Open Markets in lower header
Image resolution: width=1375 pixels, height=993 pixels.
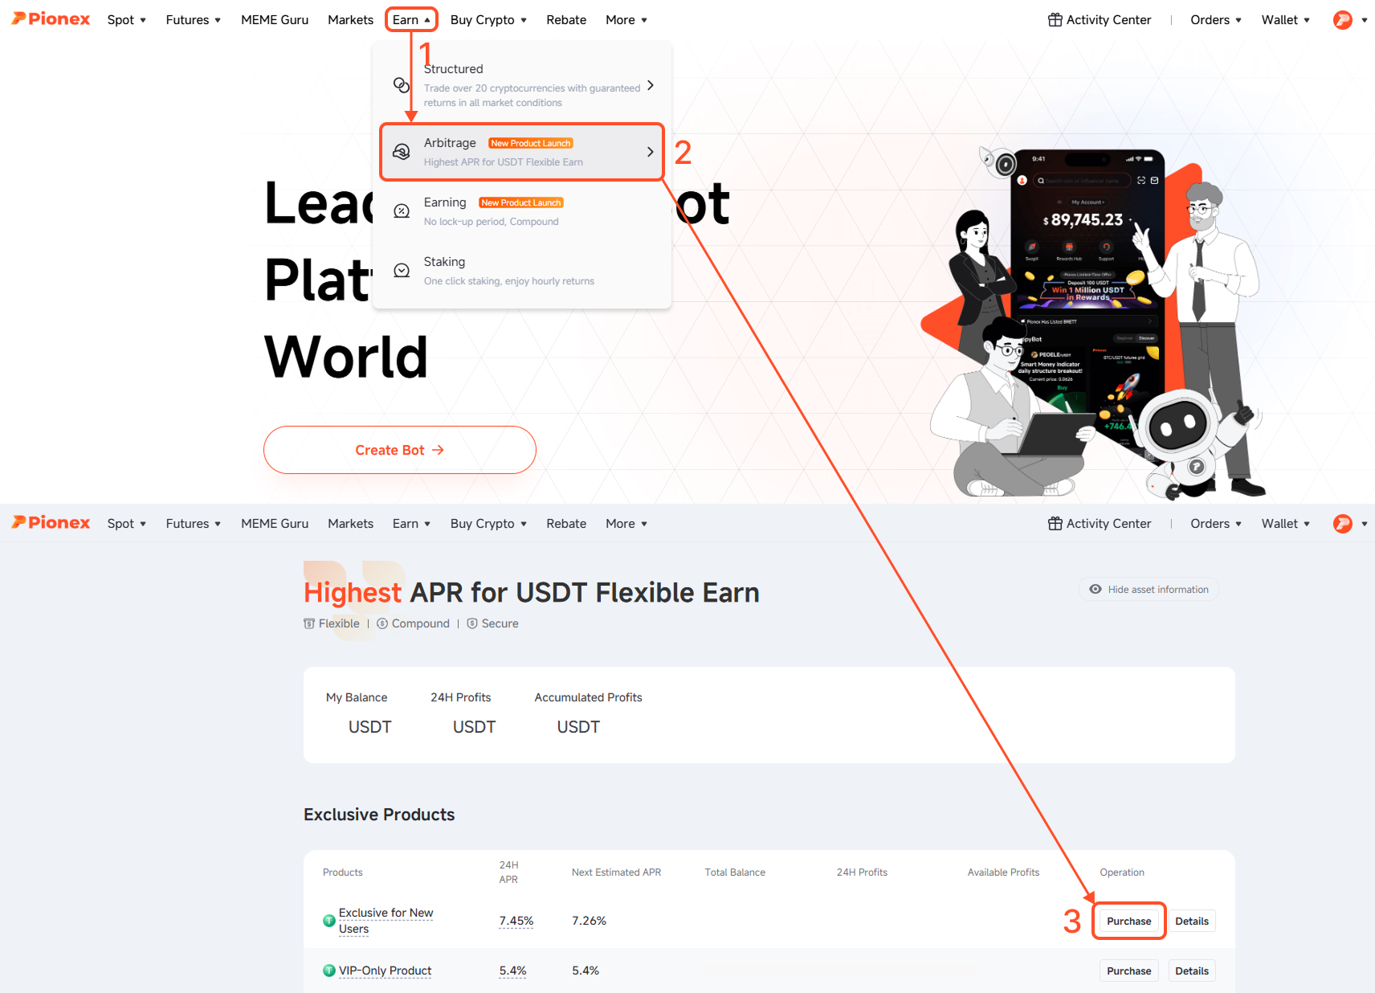point(350,523)
